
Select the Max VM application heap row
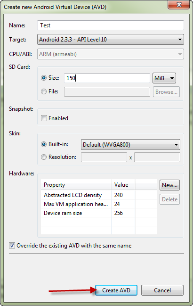click(99, 204)
